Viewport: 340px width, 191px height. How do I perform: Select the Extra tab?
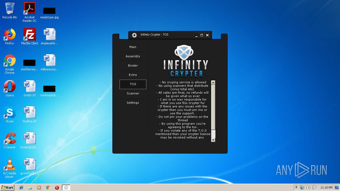tap(133, 75)
